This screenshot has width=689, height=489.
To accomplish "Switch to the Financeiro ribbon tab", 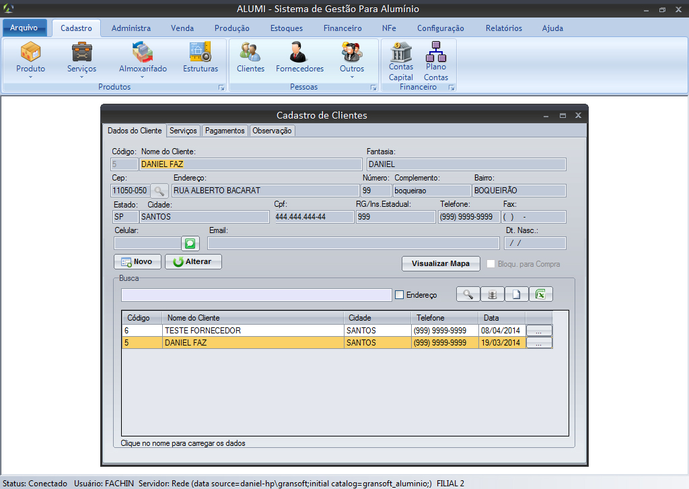I will pyautogui.click(x=342, y=28).
